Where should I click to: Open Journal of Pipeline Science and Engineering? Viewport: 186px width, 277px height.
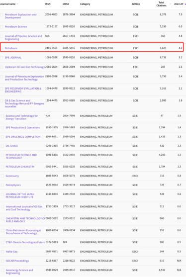pos(23,37)
